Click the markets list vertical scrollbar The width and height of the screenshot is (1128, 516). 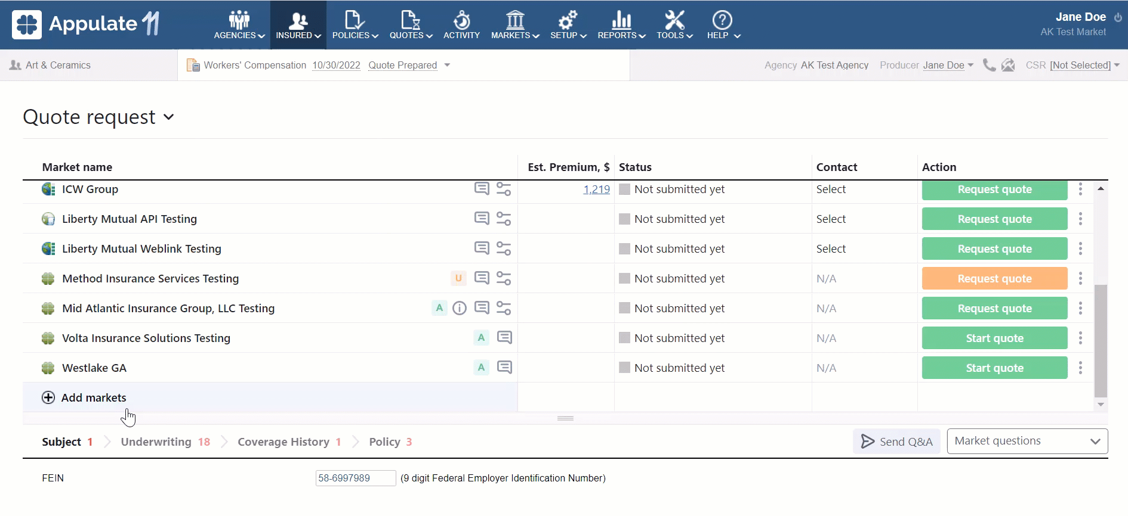(1101, 341)
